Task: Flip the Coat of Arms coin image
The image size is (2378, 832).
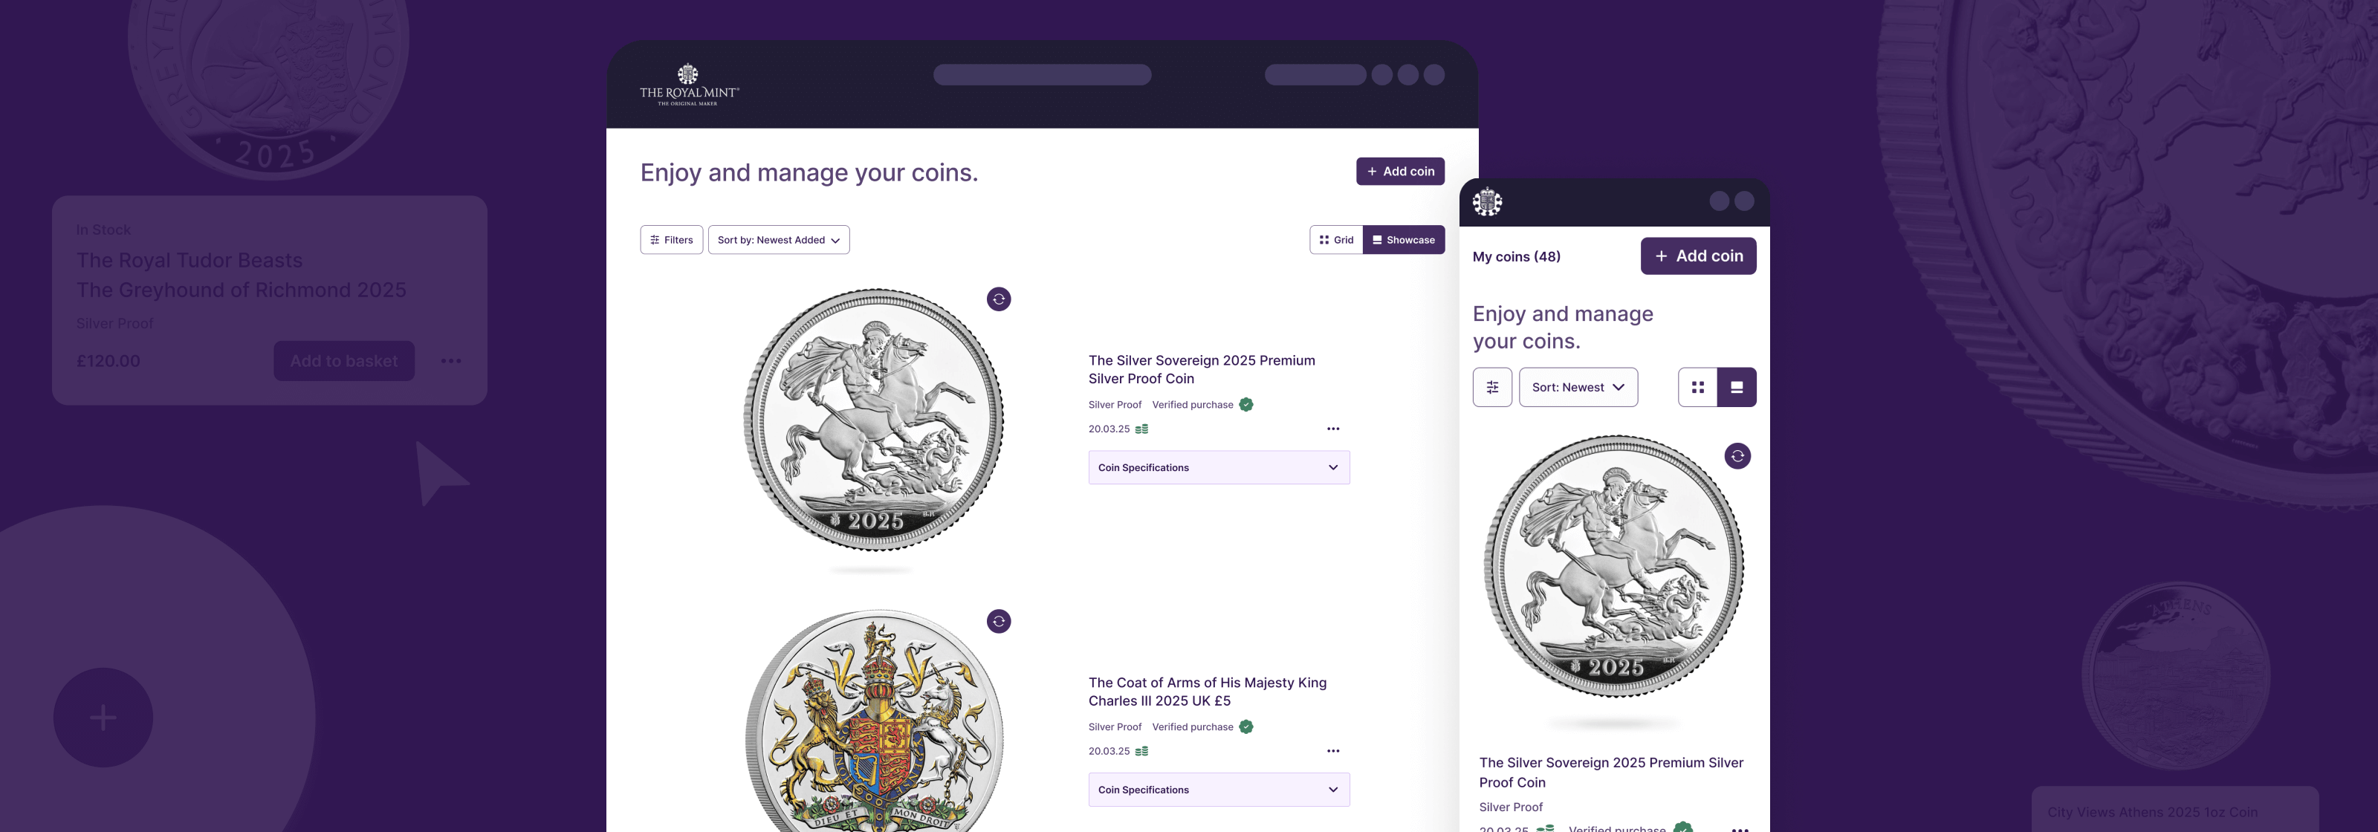Action: click(999, 622)
